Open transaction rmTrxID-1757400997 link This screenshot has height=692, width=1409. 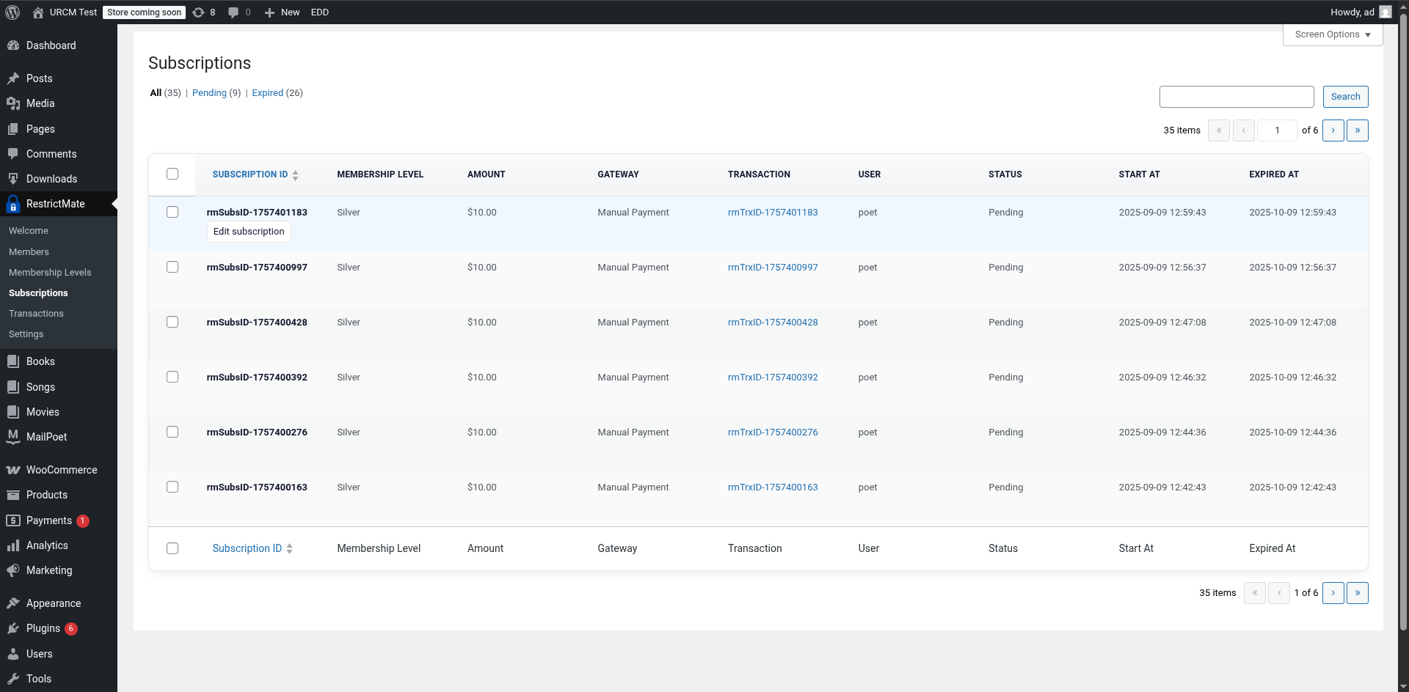coord(773,268)
